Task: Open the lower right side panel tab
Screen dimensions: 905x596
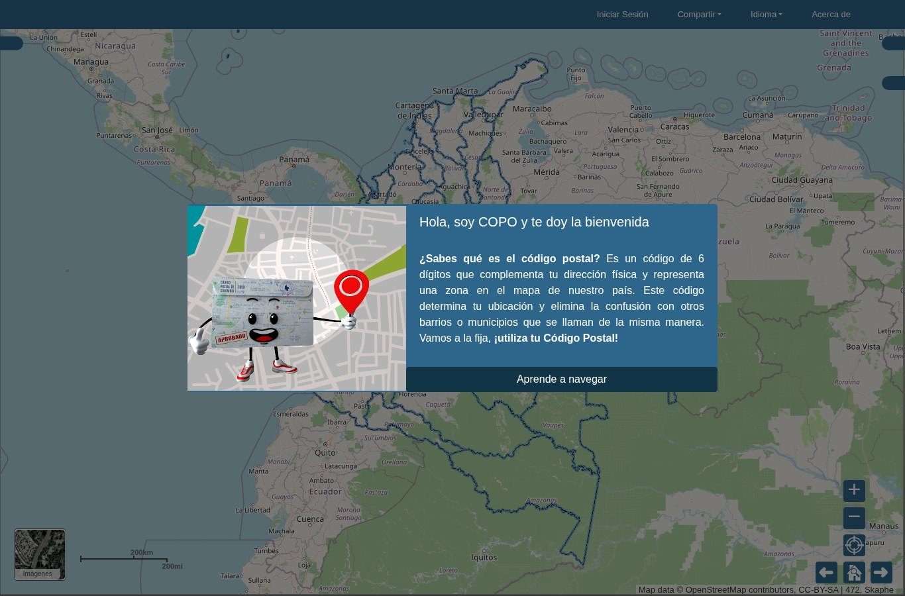Action: click(894, 83)
